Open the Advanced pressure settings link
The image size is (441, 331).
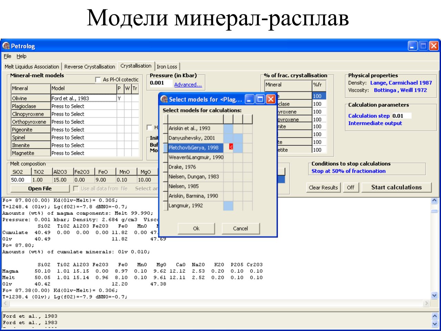pyautogui.click(x=188, y=85)
